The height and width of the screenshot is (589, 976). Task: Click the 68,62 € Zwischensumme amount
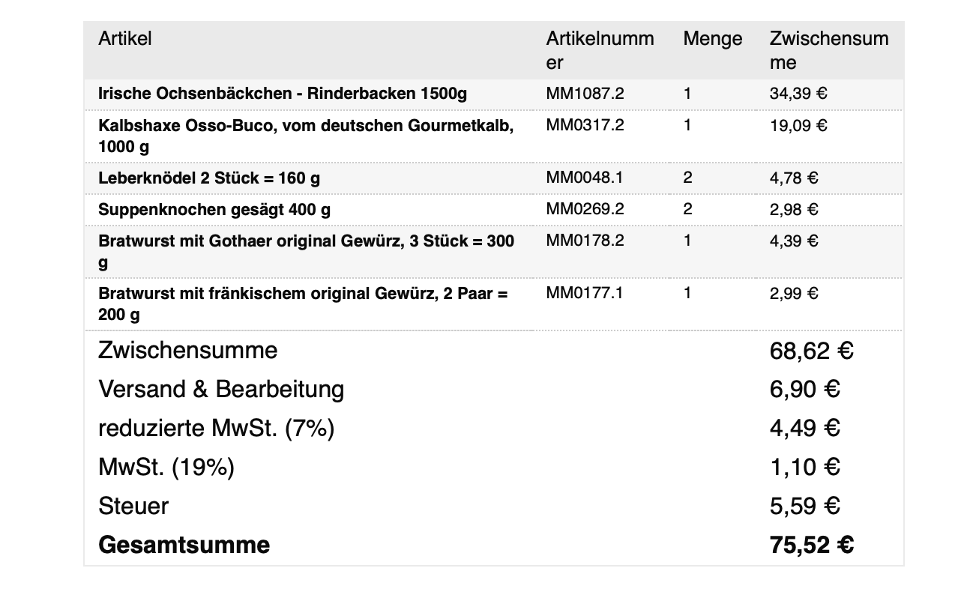coord(811,351)
